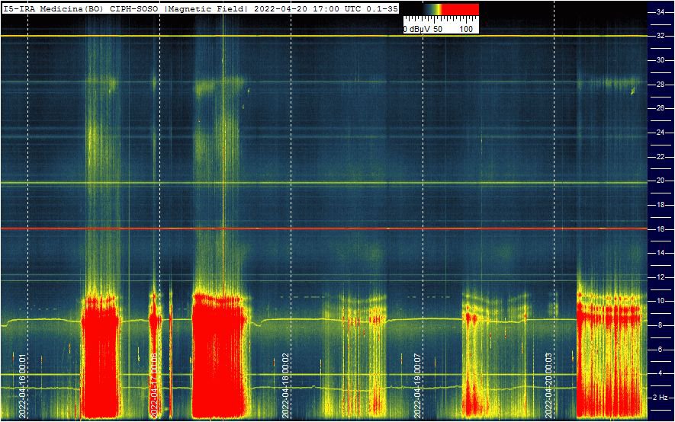Screen dimensions: 675x422
Task: Click the dBµV color scale bar
Action: [x=442, y=9]
